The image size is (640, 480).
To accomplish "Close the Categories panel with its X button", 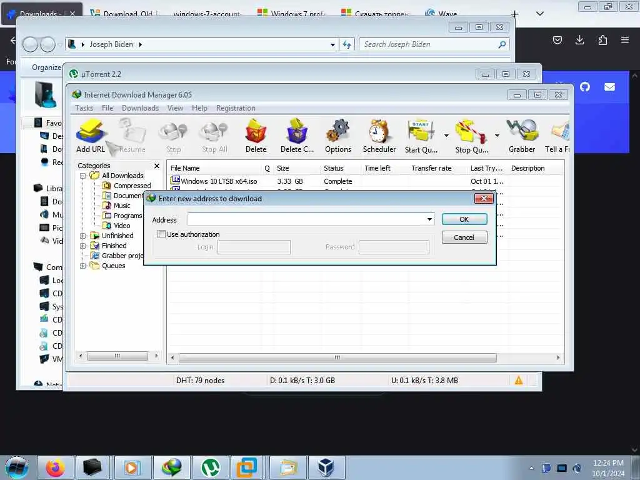I will pyautogui.click(x=157, y=166).
